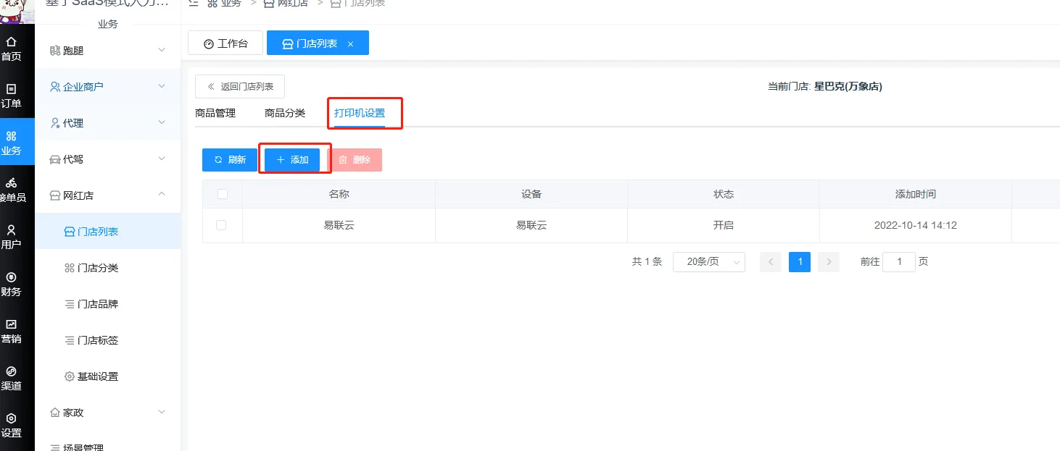Switch to the 商品管理 tab
Image resolution: width=1060 pixels, height=451 pixels.
click(x=215, y=113)
